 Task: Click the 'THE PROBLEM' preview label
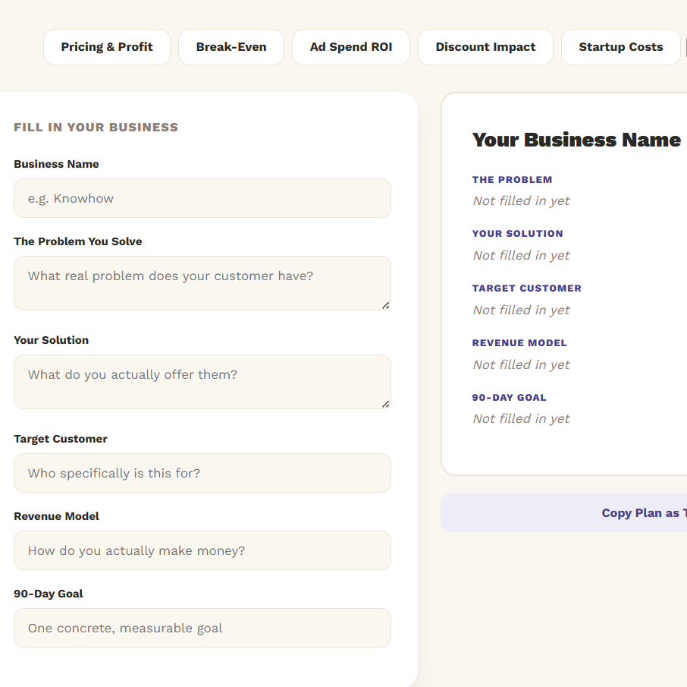pos(512,180)
